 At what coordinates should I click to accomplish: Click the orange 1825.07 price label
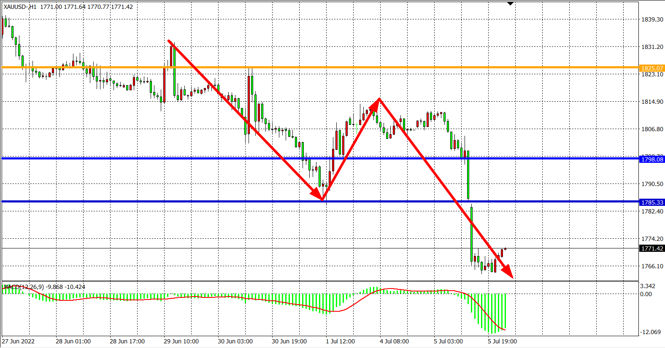pyautogui.click(x=652, y=68)
